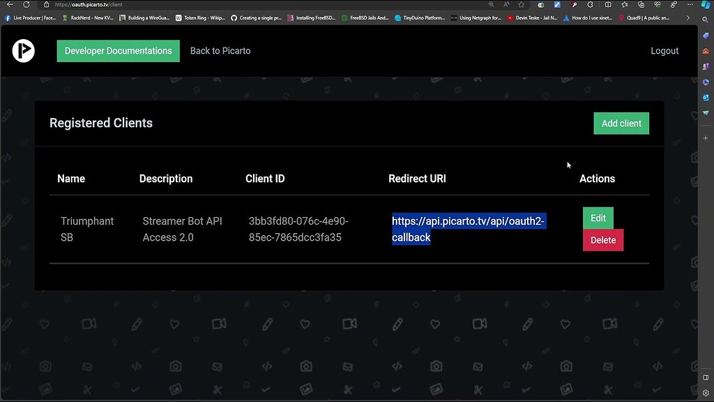Open the Picarto logo in the header

[x=23, y=50]
